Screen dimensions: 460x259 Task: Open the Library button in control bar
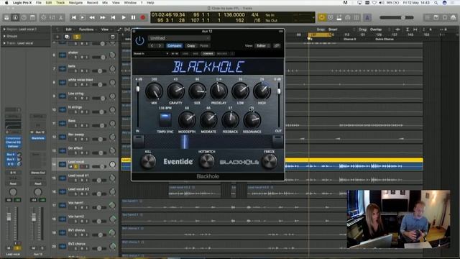[x=6, y=18]
